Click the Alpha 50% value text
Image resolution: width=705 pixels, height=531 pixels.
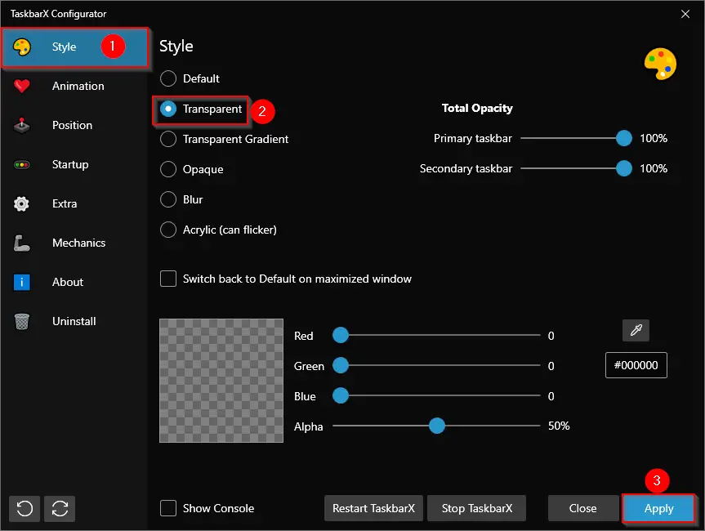pyautogui.click(x=559, y=426)
